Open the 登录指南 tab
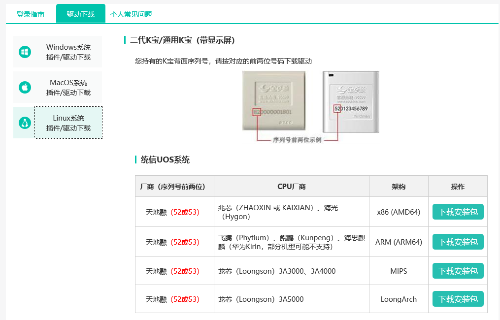This screenshot has height=320, width=500. pyautogui.click(x=31, y=14)
